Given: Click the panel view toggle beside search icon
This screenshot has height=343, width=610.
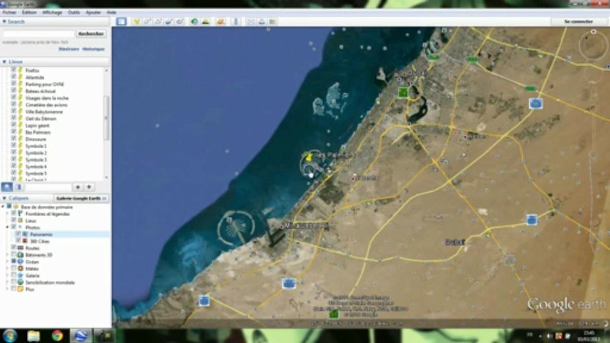Looking at the screenshot, I should pos(19,187).
